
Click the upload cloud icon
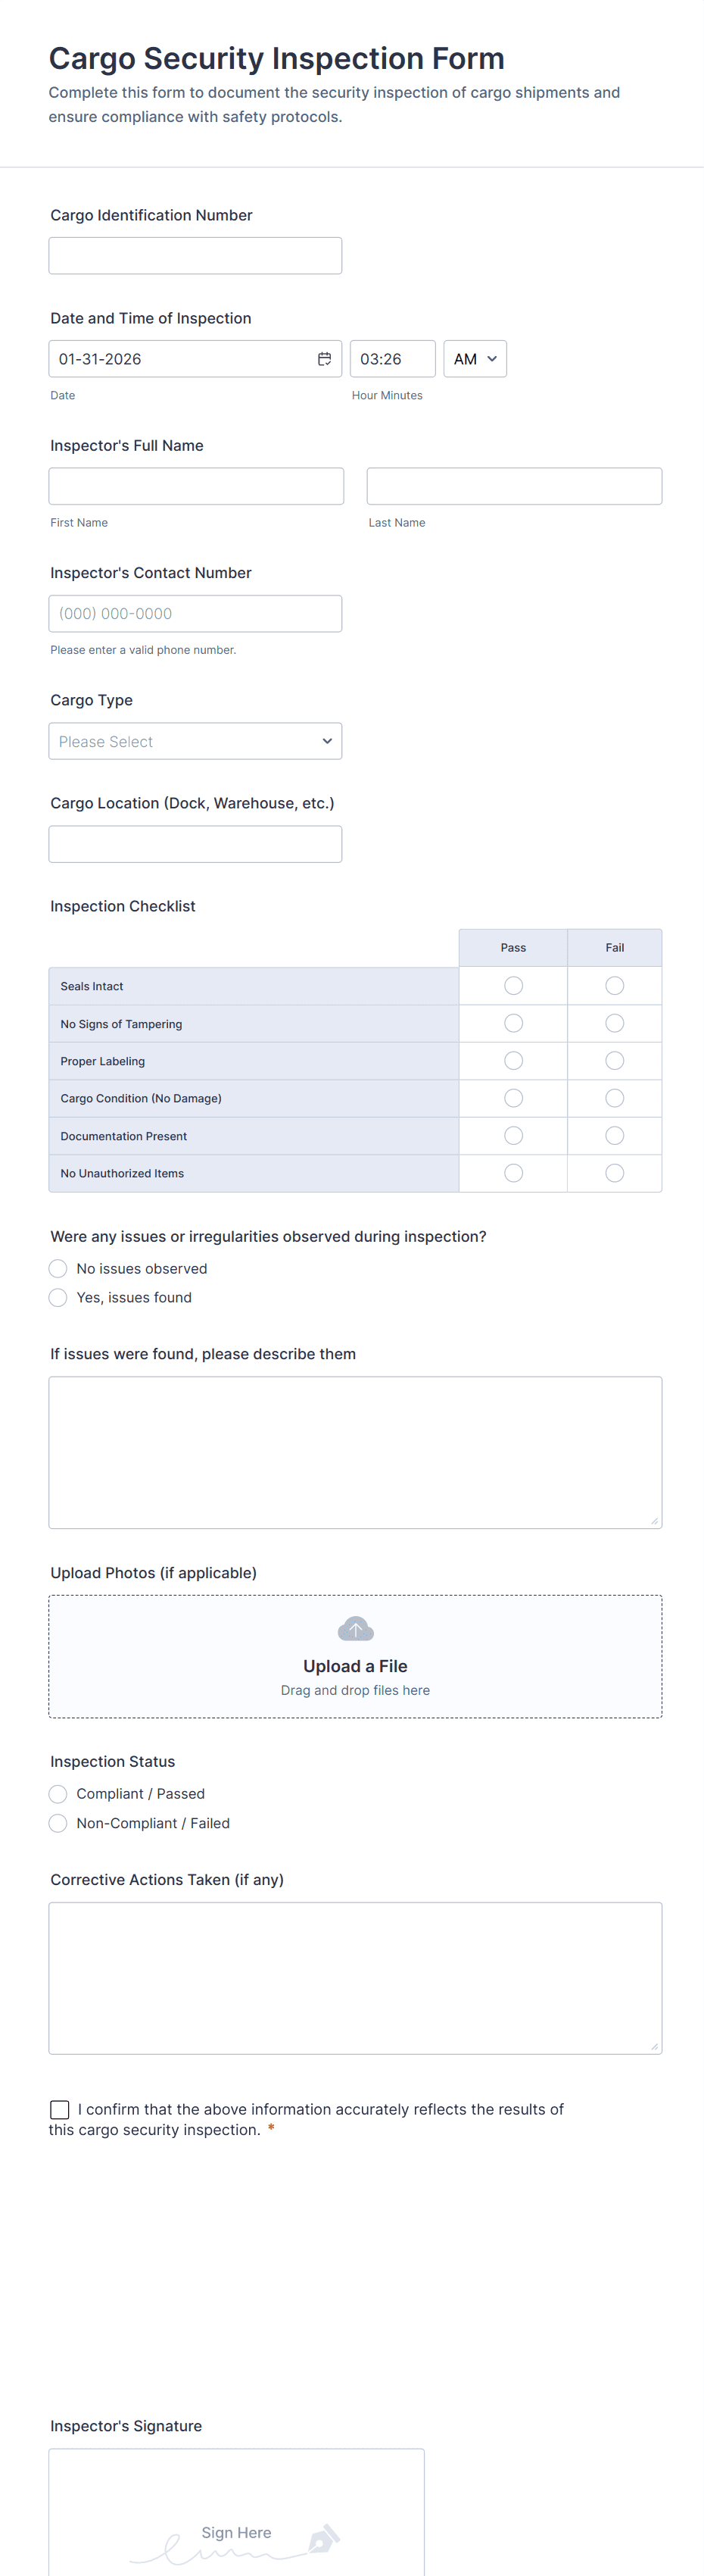coord(354,1628)
